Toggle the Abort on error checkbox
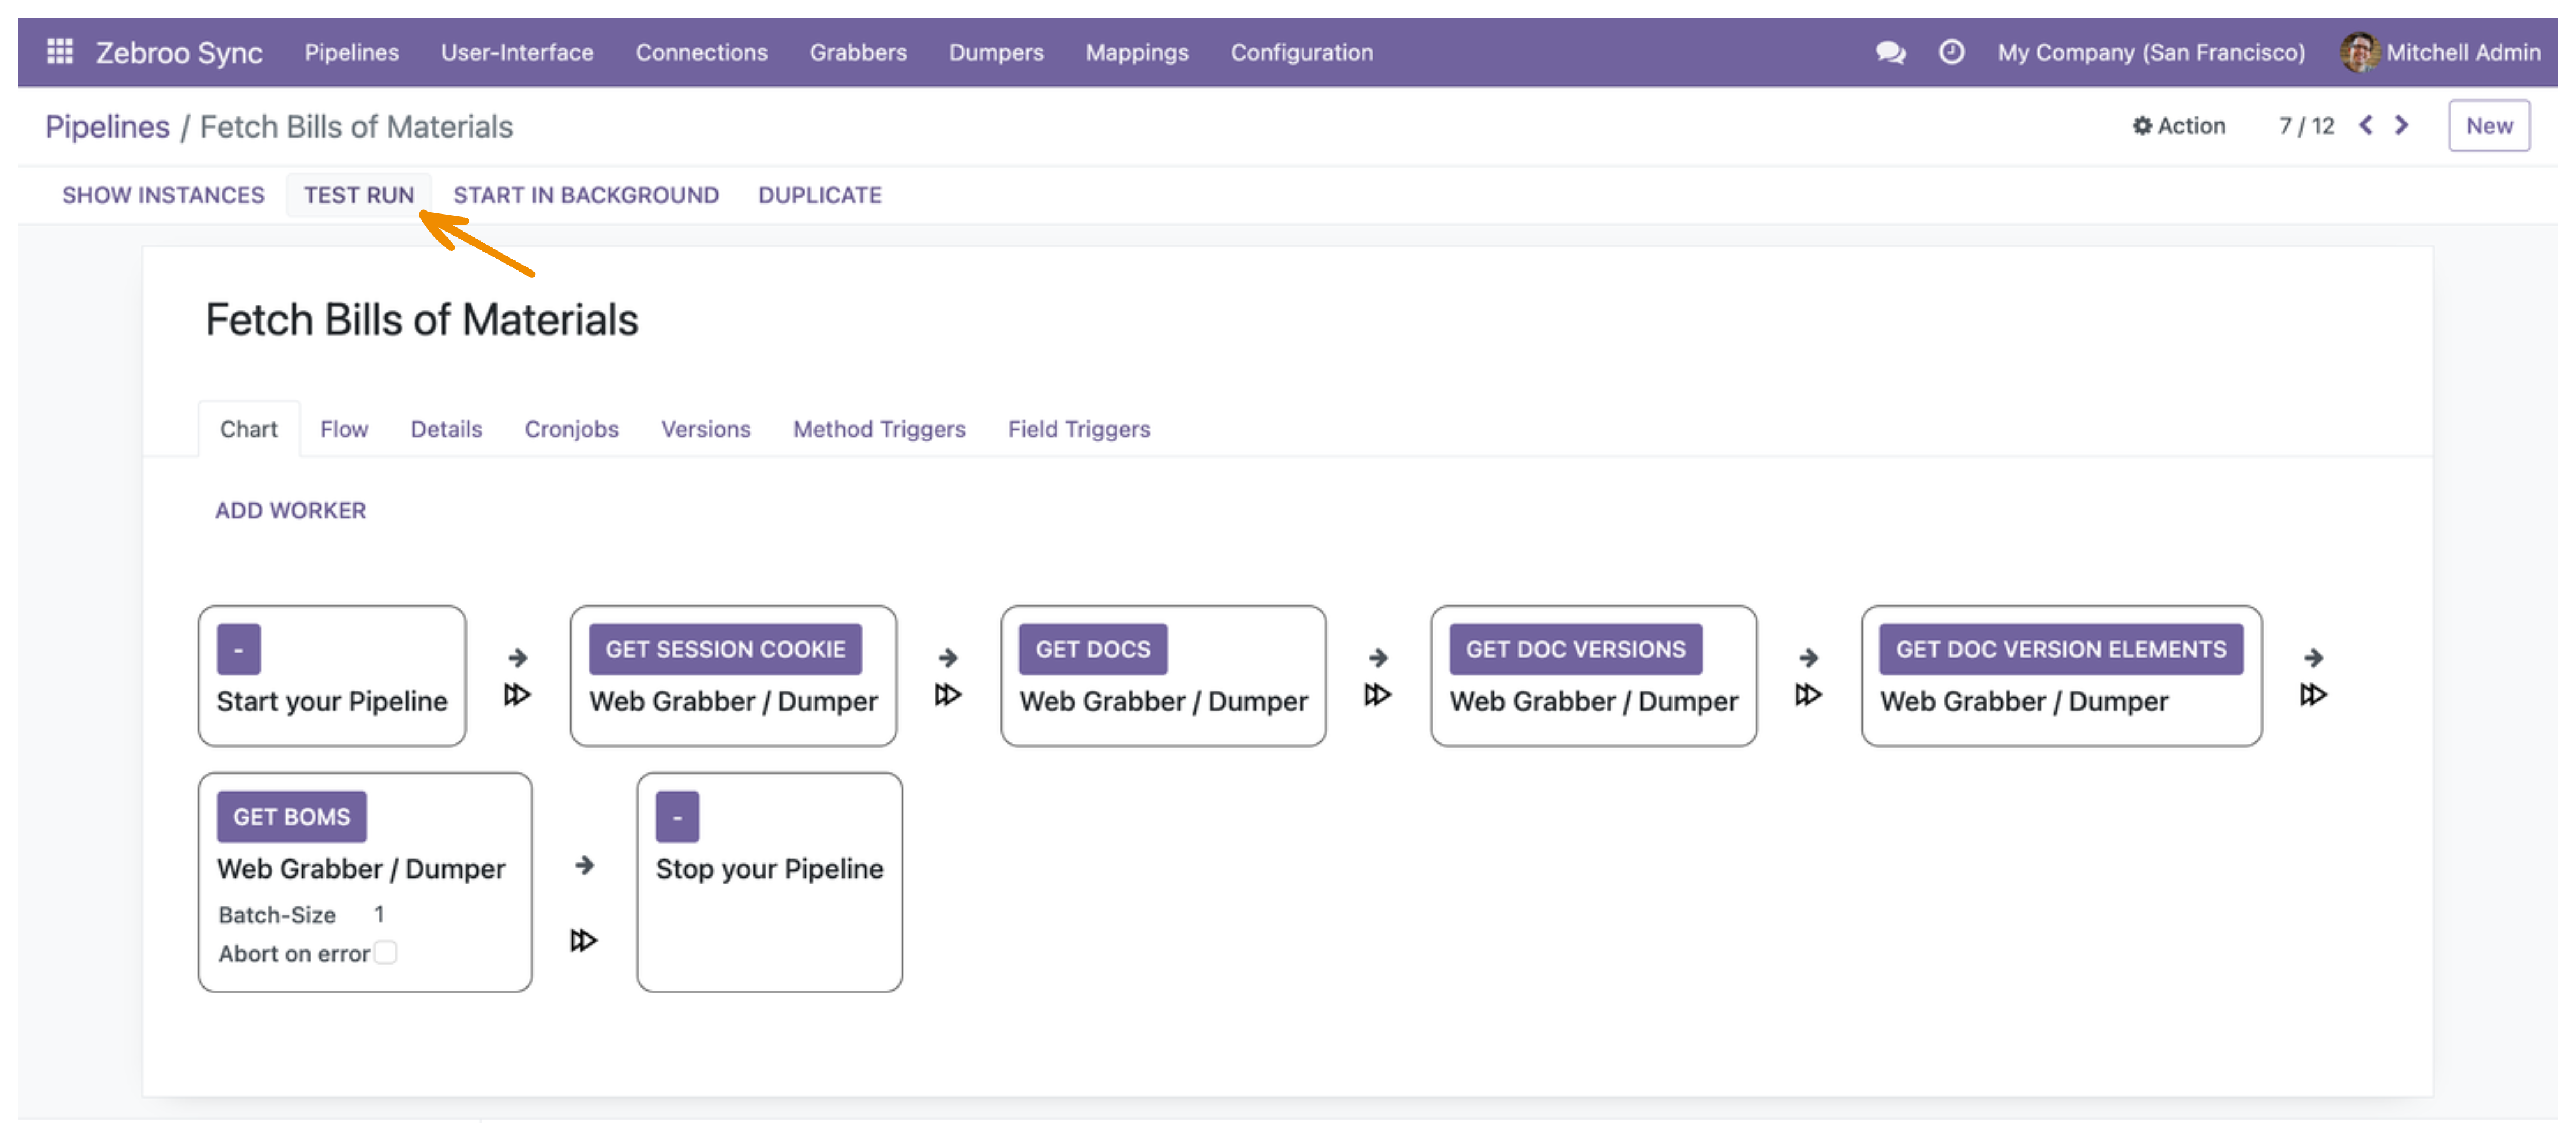The width and height of the screenshot is (2576, 1141). [x=385, y=952]
